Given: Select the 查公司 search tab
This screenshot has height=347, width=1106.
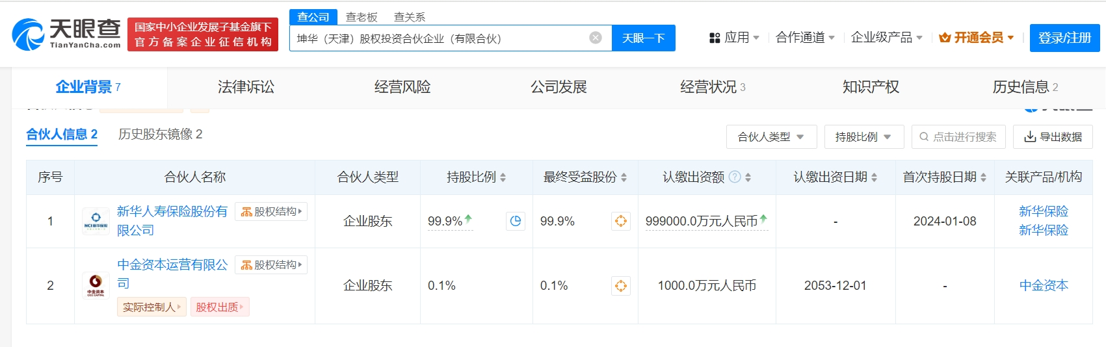Looking at the screenshot, I should (x=313, y=17).
